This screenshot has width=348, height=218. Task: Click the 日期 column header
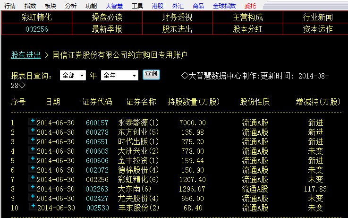pyautogui.click(x=53, y=102)
